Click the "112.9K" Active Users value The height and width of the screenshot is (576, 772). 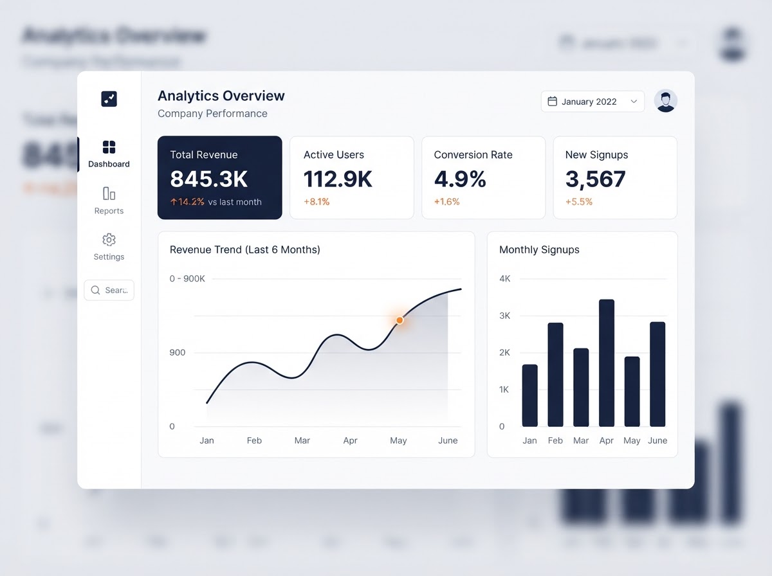338,179
